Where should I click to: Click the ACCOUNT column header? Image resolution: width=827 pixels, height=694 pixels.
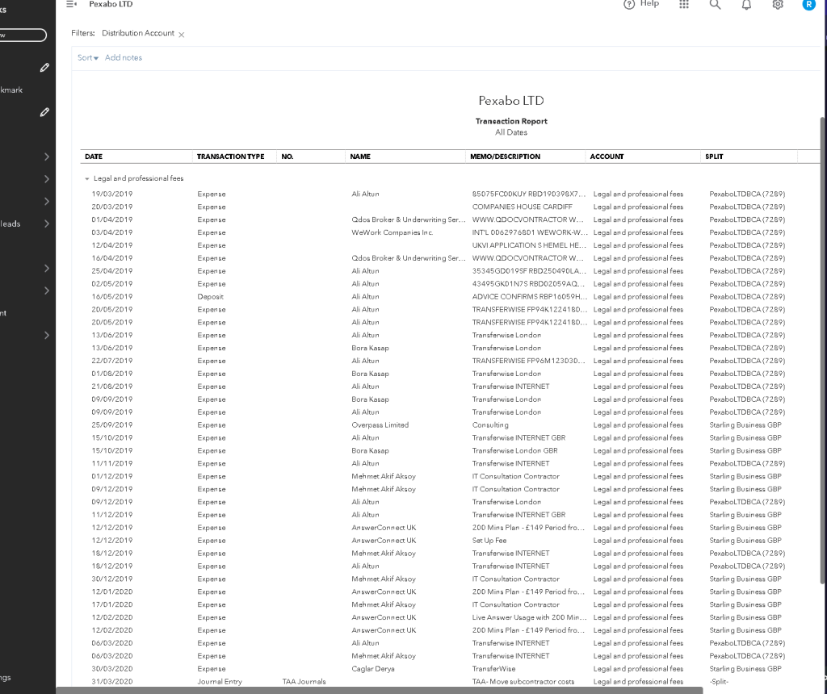pos(607,157)
